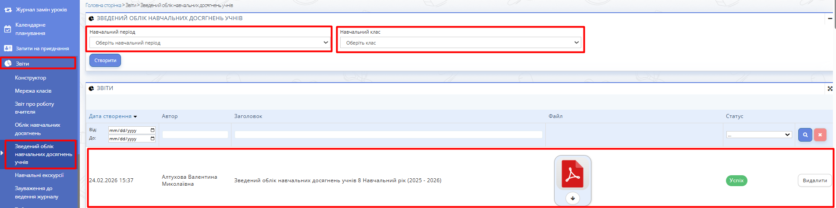Open calendar picker in До date field
The height and width of the screenshot is (208, 836).
[x=153, y=139]
